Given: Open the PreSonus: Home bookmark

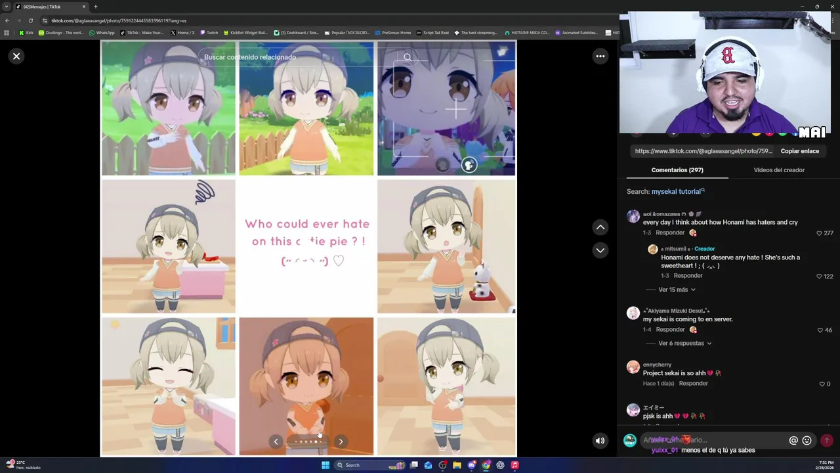Looking at the screenshot, I should 392,33.
